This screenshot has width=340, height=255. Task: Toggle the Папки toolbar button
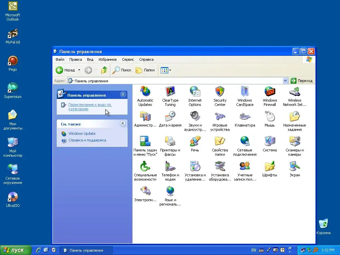click(145, 70)
